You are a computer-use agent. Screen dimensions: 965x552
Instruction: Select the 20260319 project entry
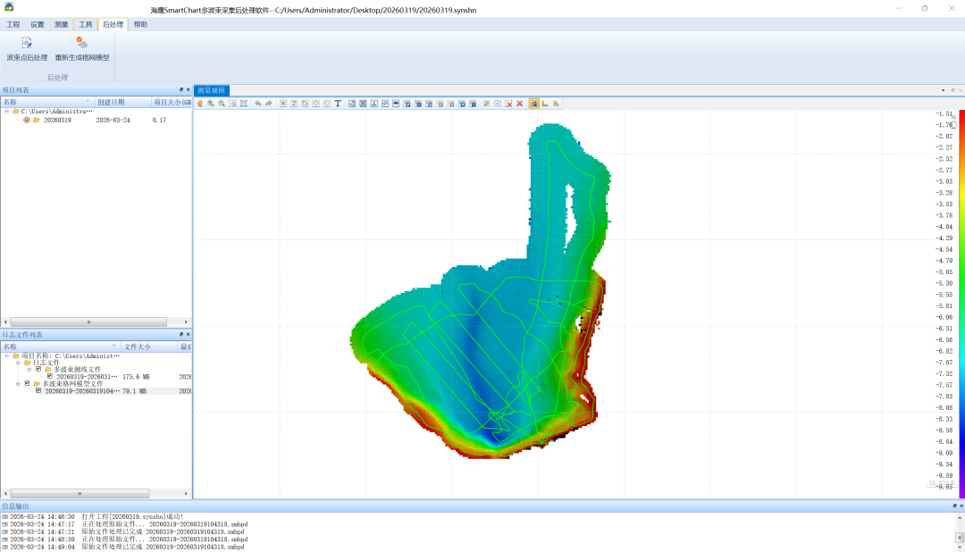(57, 120)
